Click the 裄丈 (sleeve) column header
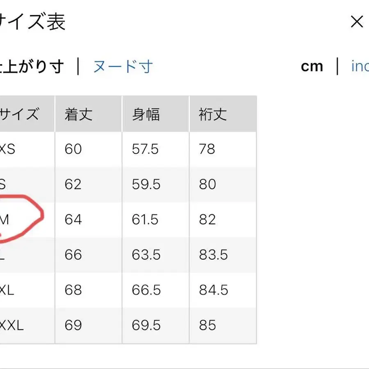Viewport: 369px width, 369px height. coord(212,114)
